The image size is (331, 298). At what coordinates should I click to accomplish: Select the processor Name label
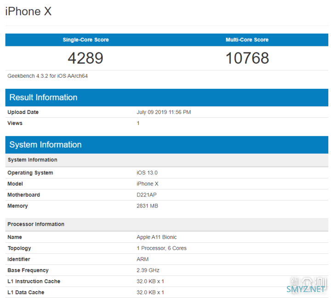click(x=15, y=237)
